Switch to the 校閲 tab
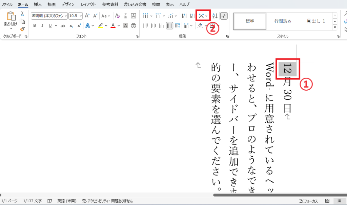 156,4
